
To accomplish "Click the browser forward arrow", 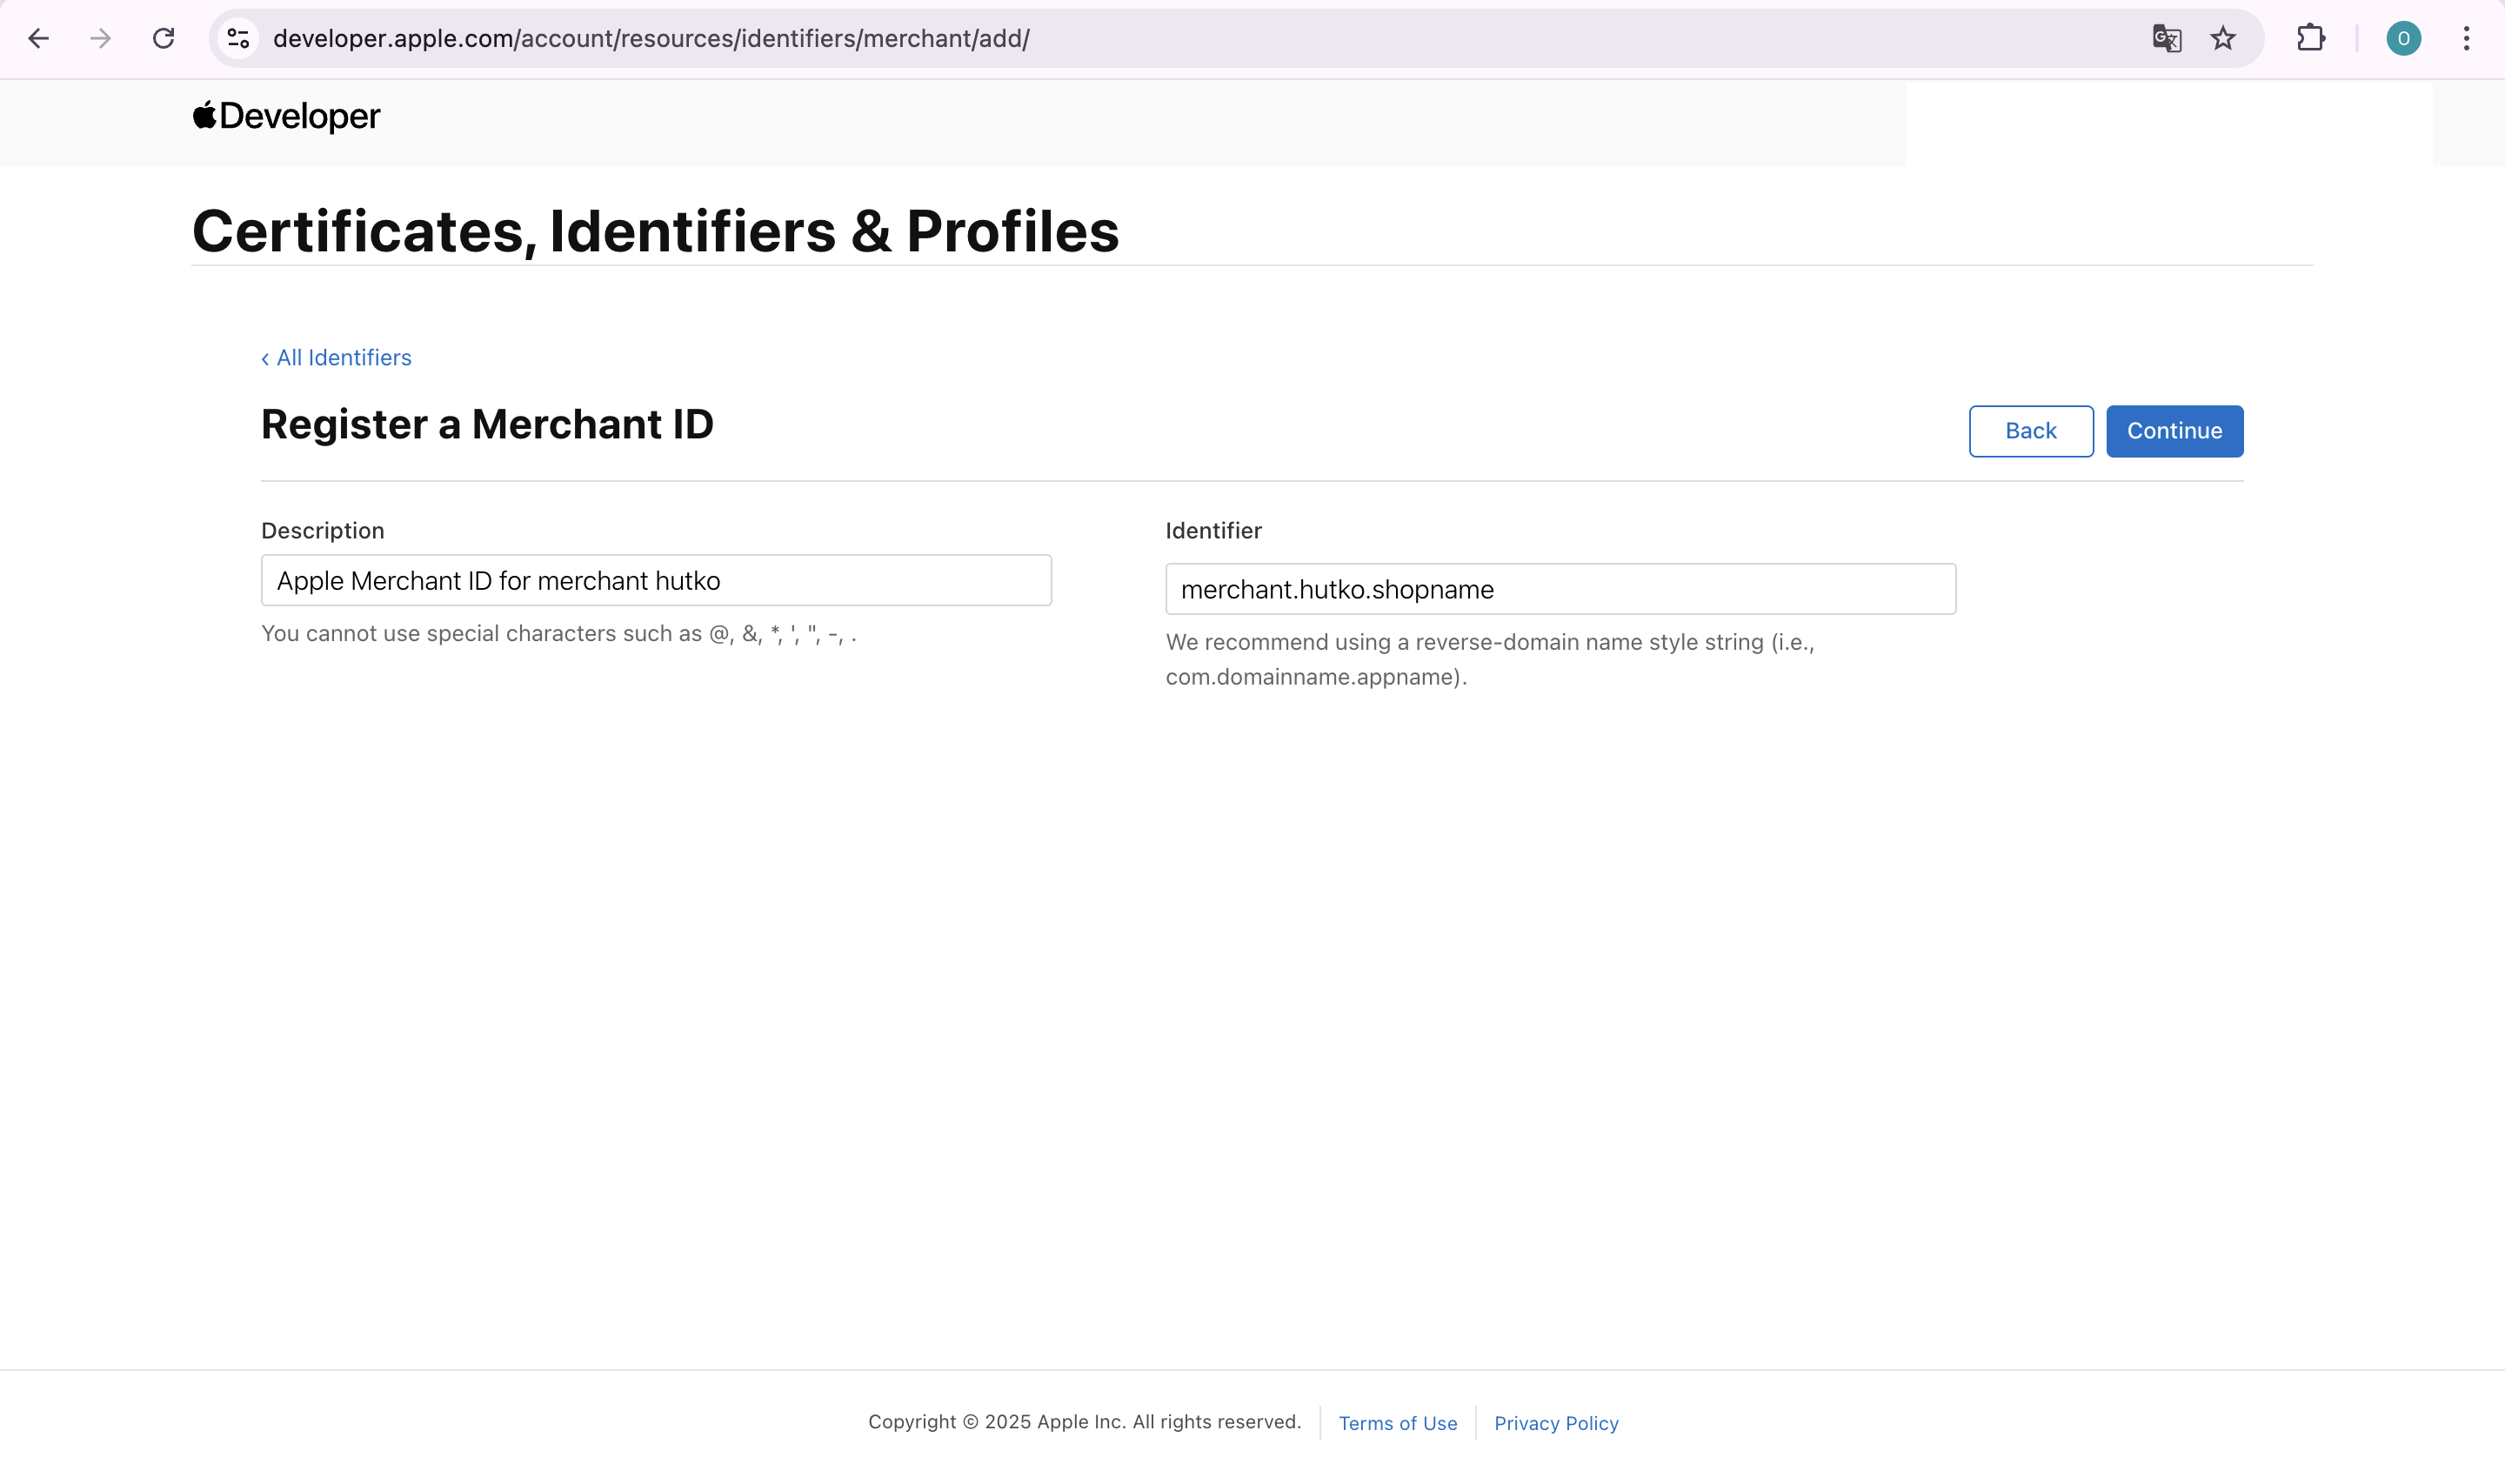I will coord(100,39).
